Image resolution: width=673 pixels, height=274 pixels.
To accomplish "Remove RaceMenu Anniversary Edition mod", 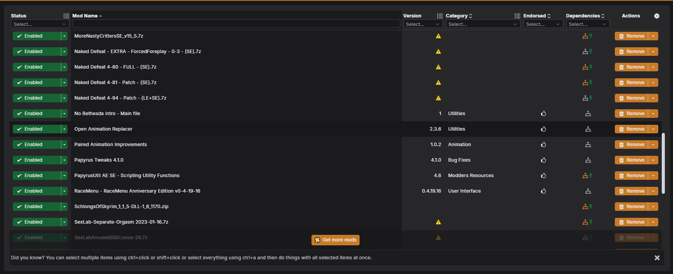I will [631, 191].
